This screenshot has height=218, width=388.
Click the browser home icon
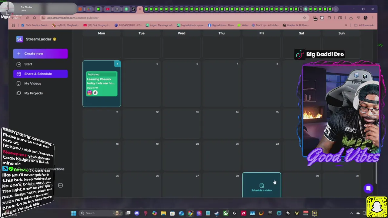35,18
